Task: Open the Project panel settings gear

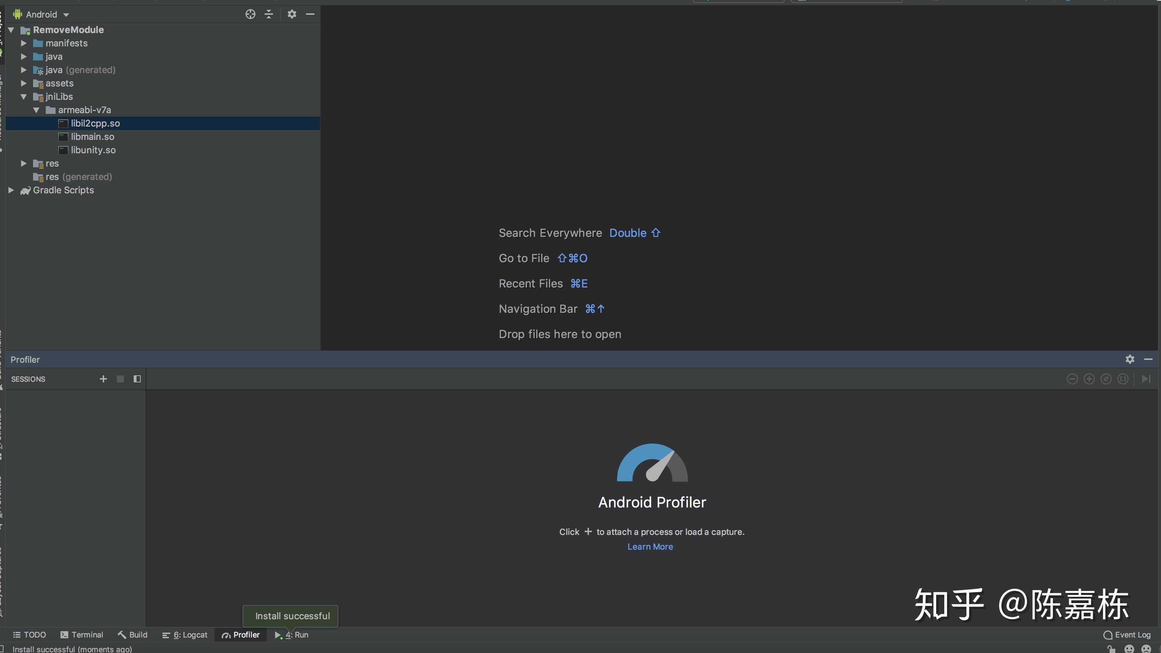Action: [x=292, y=14]
